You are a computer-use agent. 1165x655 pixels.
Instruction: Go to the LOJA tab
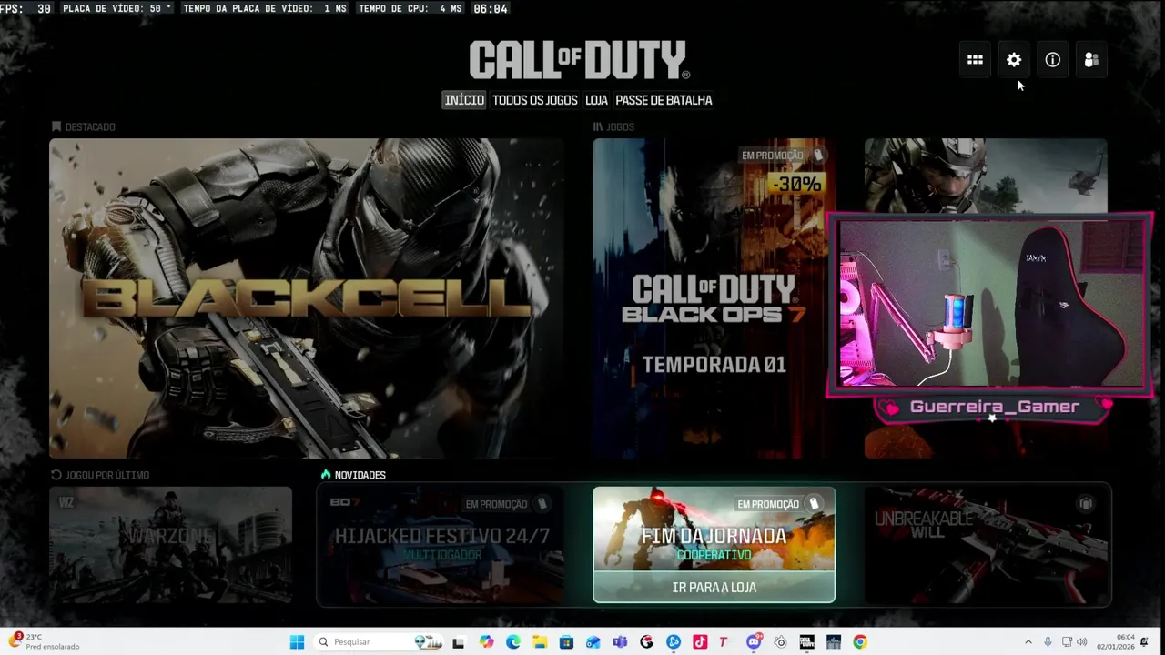(x=596, y=100)
